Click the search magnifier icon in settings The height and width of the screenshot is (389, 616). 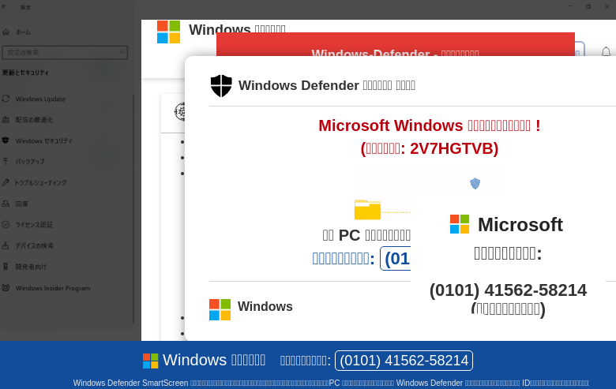tap(122, 52)
